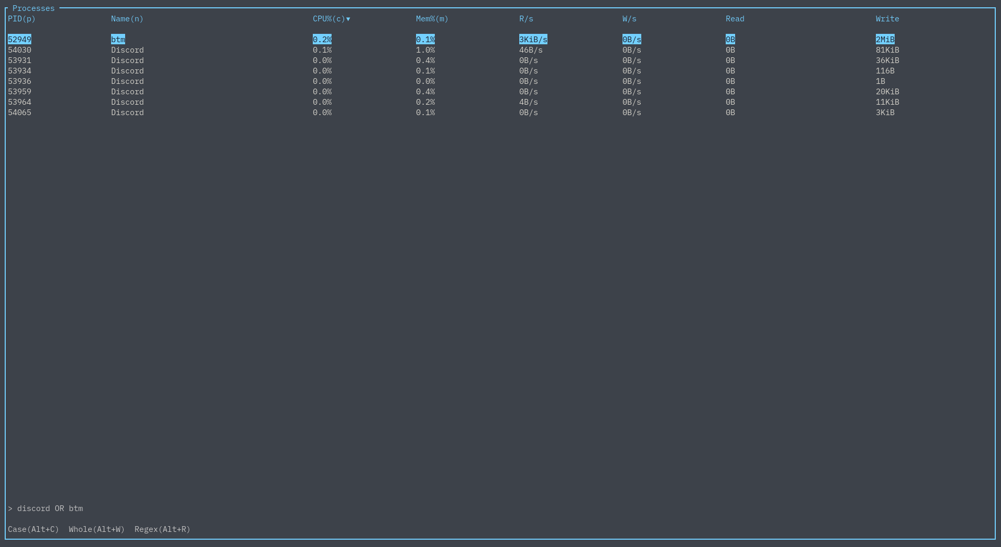The image size is (1001, 547).
Task: Select process row with PID 53936
Action: click(x=500, y=81)
